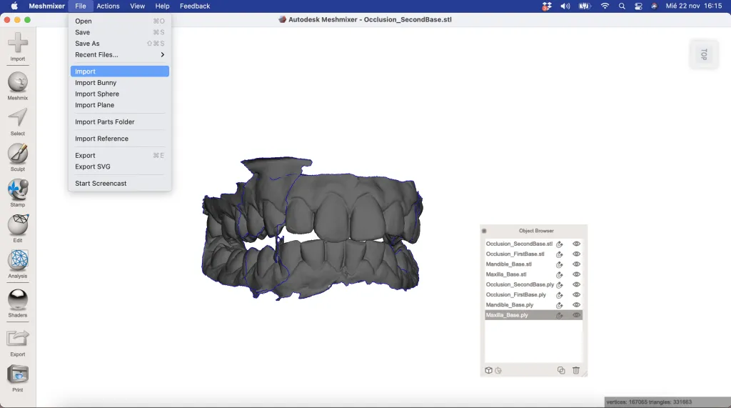Screen dimensions: 731x408
Task: Select Mandible_Base.stl in Object Browser
Action: pos(508,264)
